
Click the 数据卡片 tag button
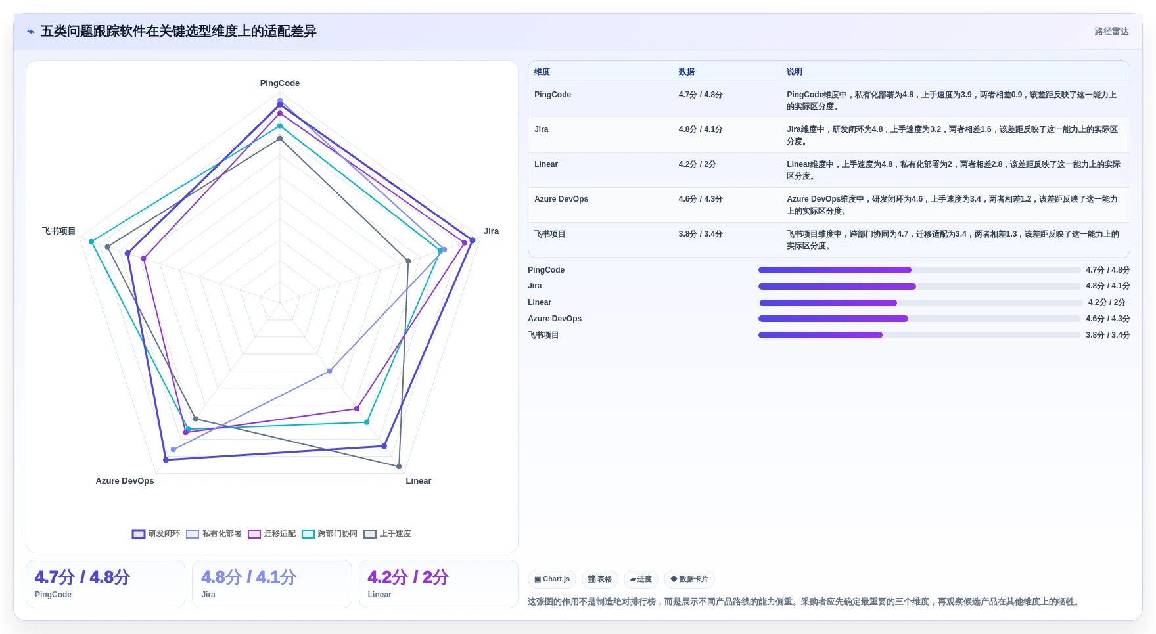point(689,579)
